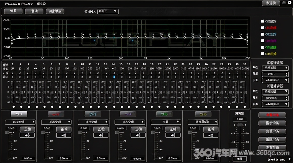Screen dimensions: 293x163
Task: Mute master volume speaker icon
Action: [x=239, y=159]
